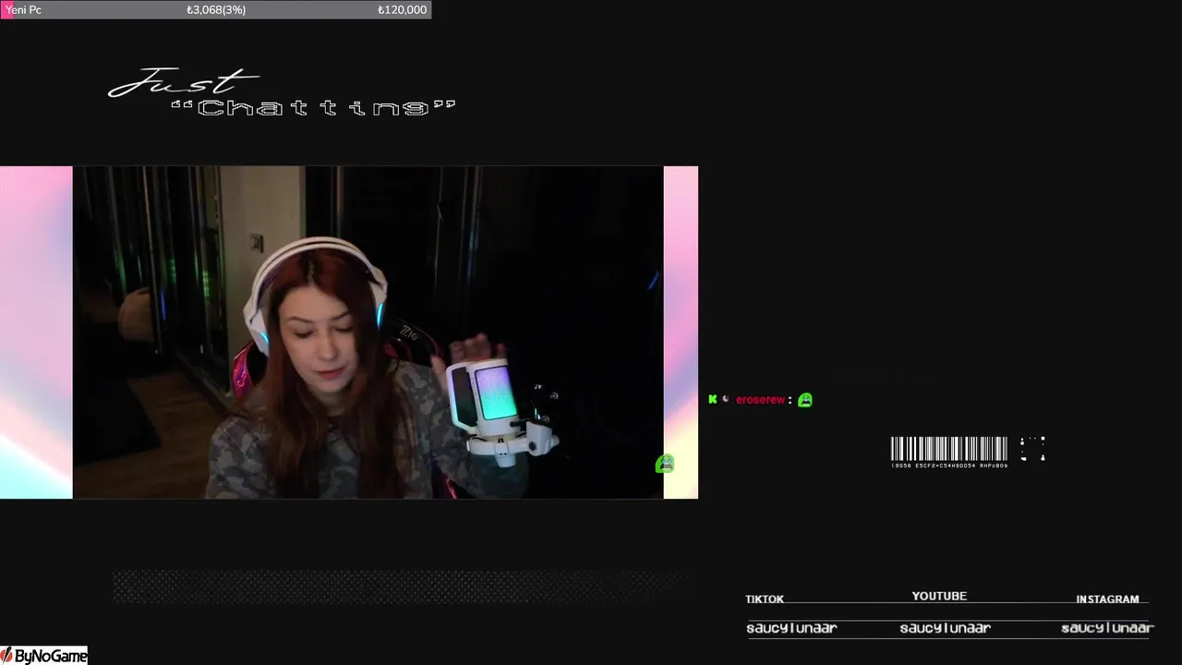Click the ₺3,068(3%) goal progress value

pyautogui.click(x=216, y=9)
